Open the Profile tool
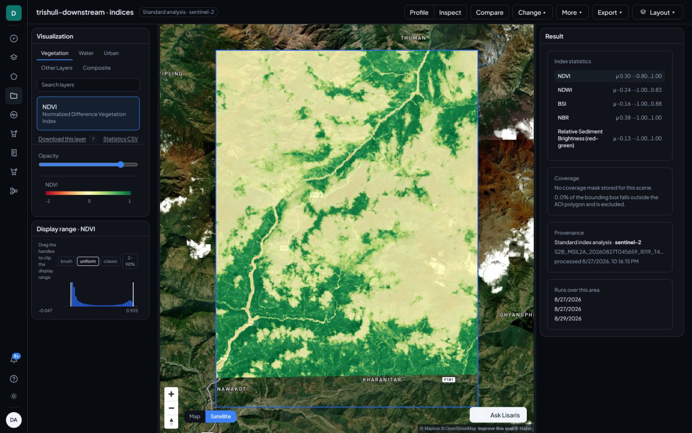Image resolution: width=692 pixels, height=433 pixels. (419, 12)
